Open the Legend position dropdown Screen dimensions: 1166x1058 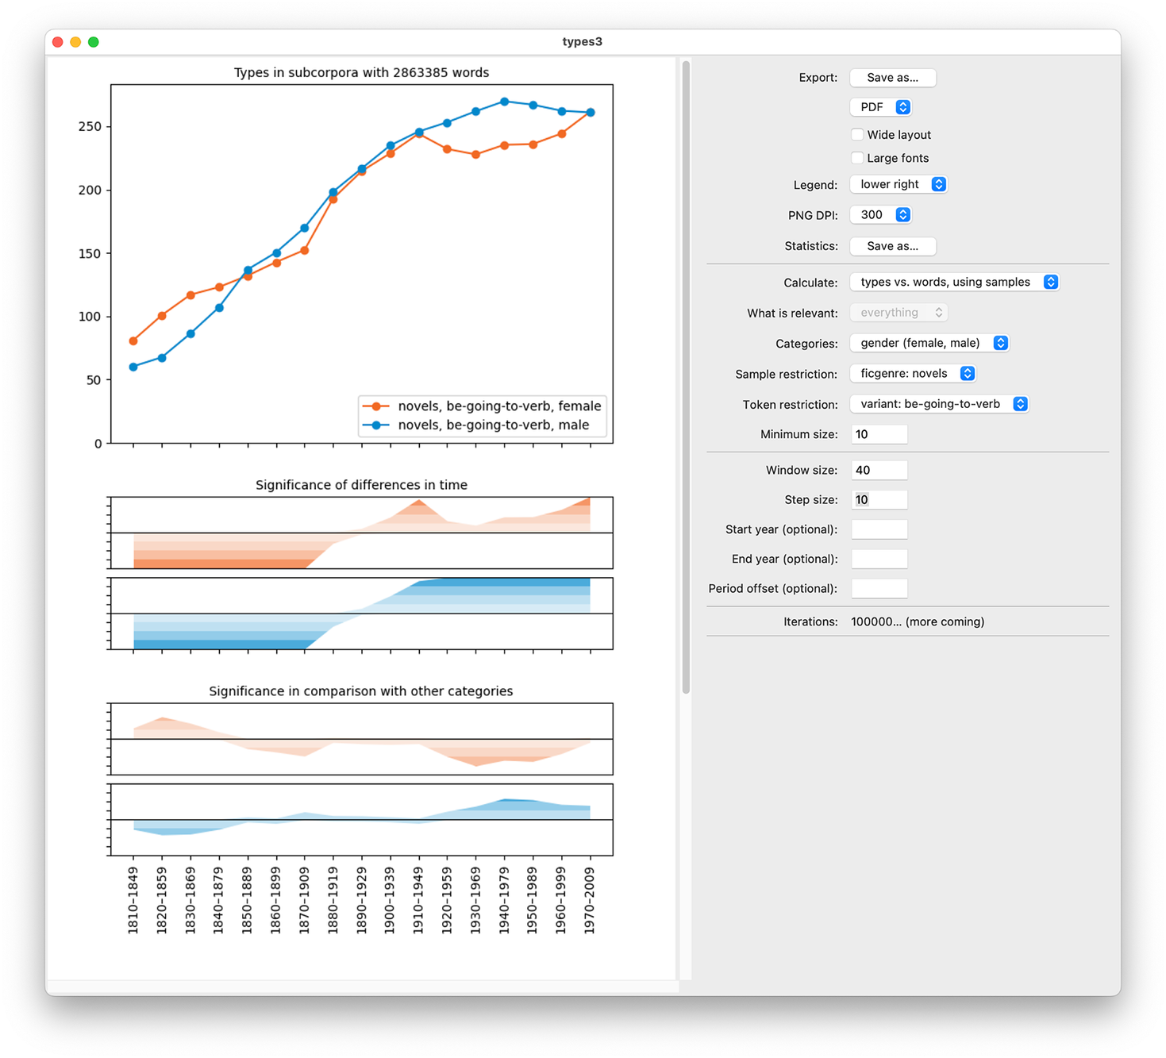click(x=899, y=184)
